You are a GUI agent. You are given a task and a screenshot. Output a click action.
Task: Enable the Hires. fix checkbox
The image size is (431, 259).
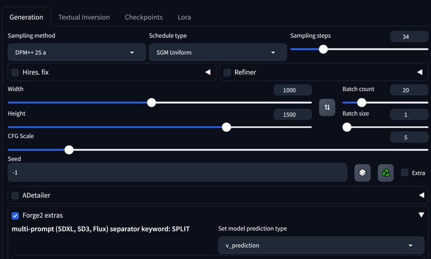(x=15, y=73)
